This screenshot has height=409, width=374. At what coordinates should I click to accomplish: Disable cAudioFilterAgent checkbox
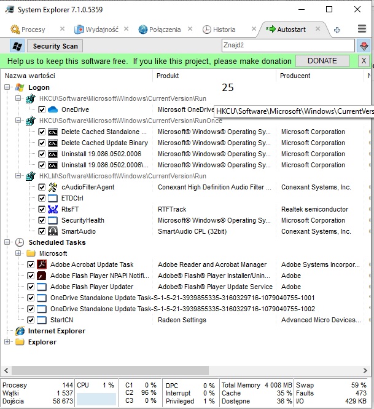[x=42, y=187]
